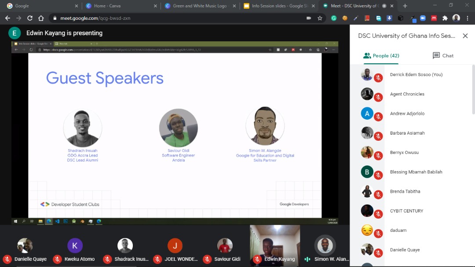Bookmark this page with the star icon

pos(320,18)
